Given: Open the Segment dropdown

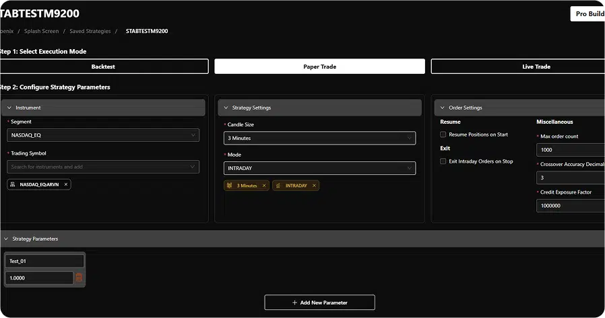Looking at the screenshot, I should pos(103,135).
